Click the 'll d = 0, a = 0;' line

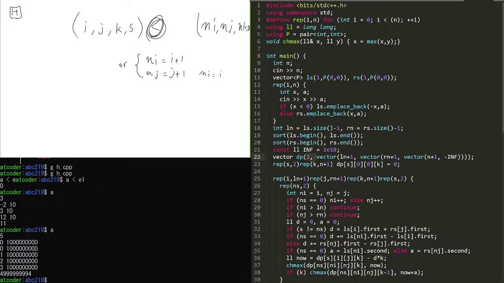[313, 222]
